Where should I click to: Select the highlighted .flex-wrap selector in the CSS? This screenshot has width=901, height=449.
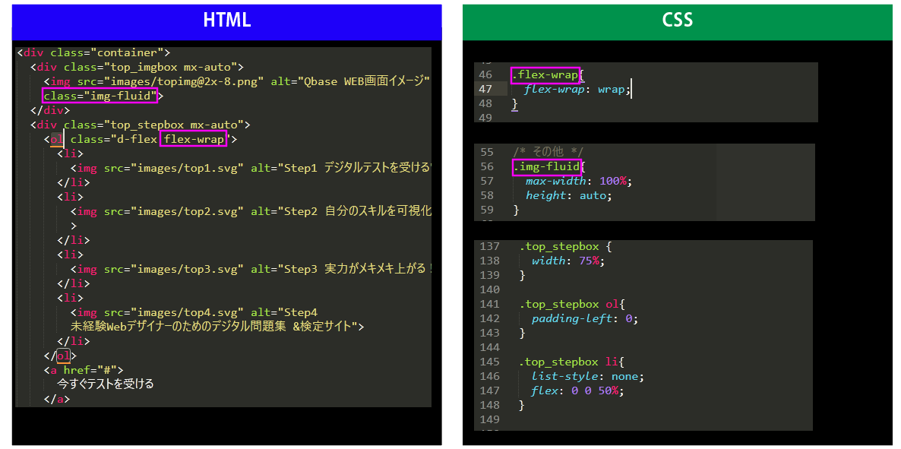tap(545, 74)
